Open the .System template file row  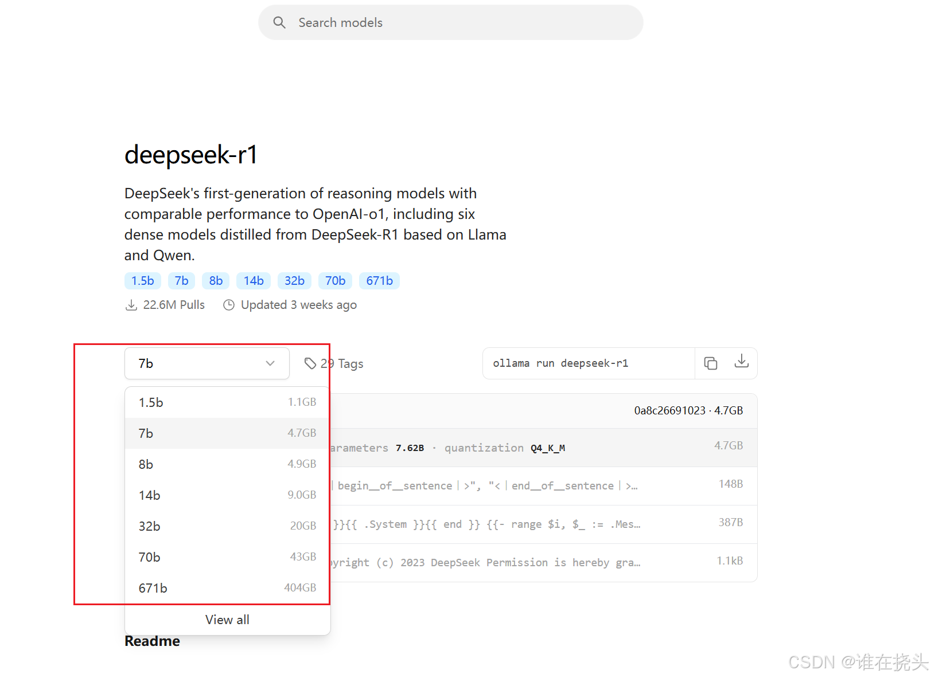pyautogui.click(x=543, y=524)
